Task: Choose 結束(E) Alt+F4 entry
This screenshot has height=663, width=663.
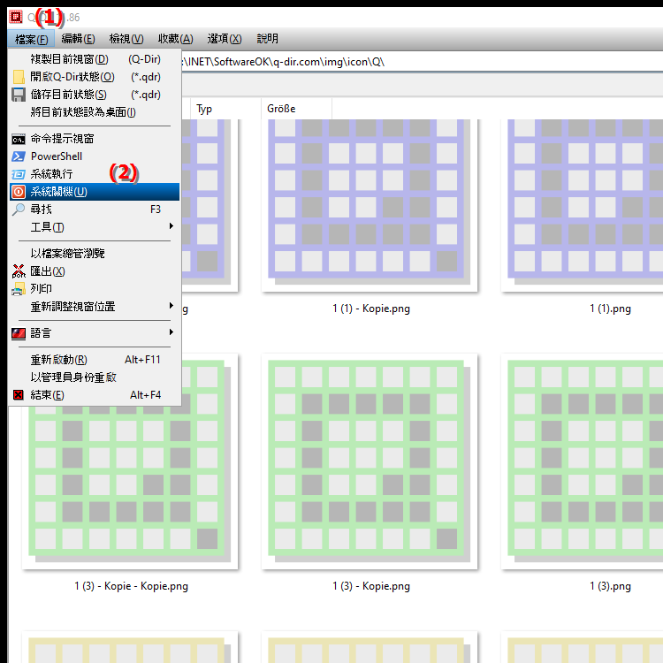Action: click(x=95, y=395)
